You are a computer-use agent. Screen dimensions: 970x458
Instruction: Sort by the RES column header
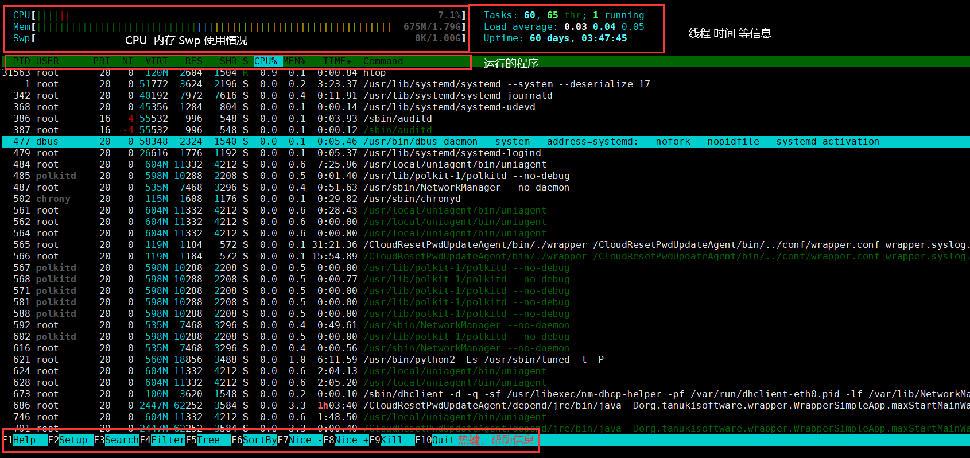click(x=194, y=61)
